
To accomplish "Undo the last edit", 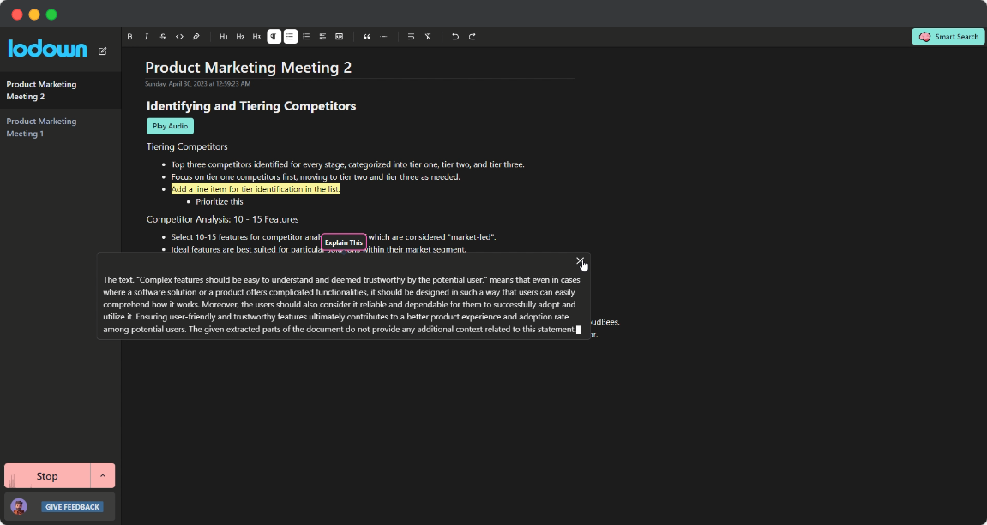I will tap(455, 37).
